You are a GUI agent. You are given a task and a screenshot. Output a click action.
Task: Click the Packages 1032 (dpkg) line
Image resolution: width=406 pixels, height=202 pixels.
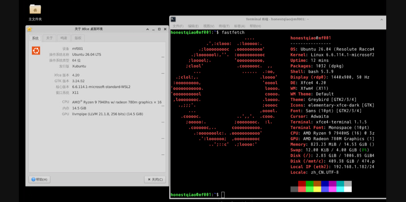[x=317, y=66]
